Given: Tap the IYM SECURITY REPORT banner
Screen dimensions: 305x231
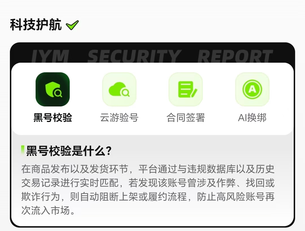Looking at the screenshot, I should coord(152,56).
